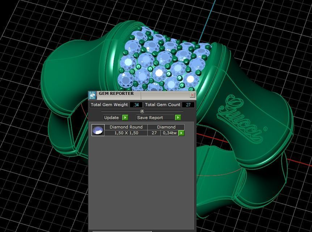The width and height of the screenshot is (312, 232).
Task: Click the Gem Reporter panel icon
Action: 92,96
